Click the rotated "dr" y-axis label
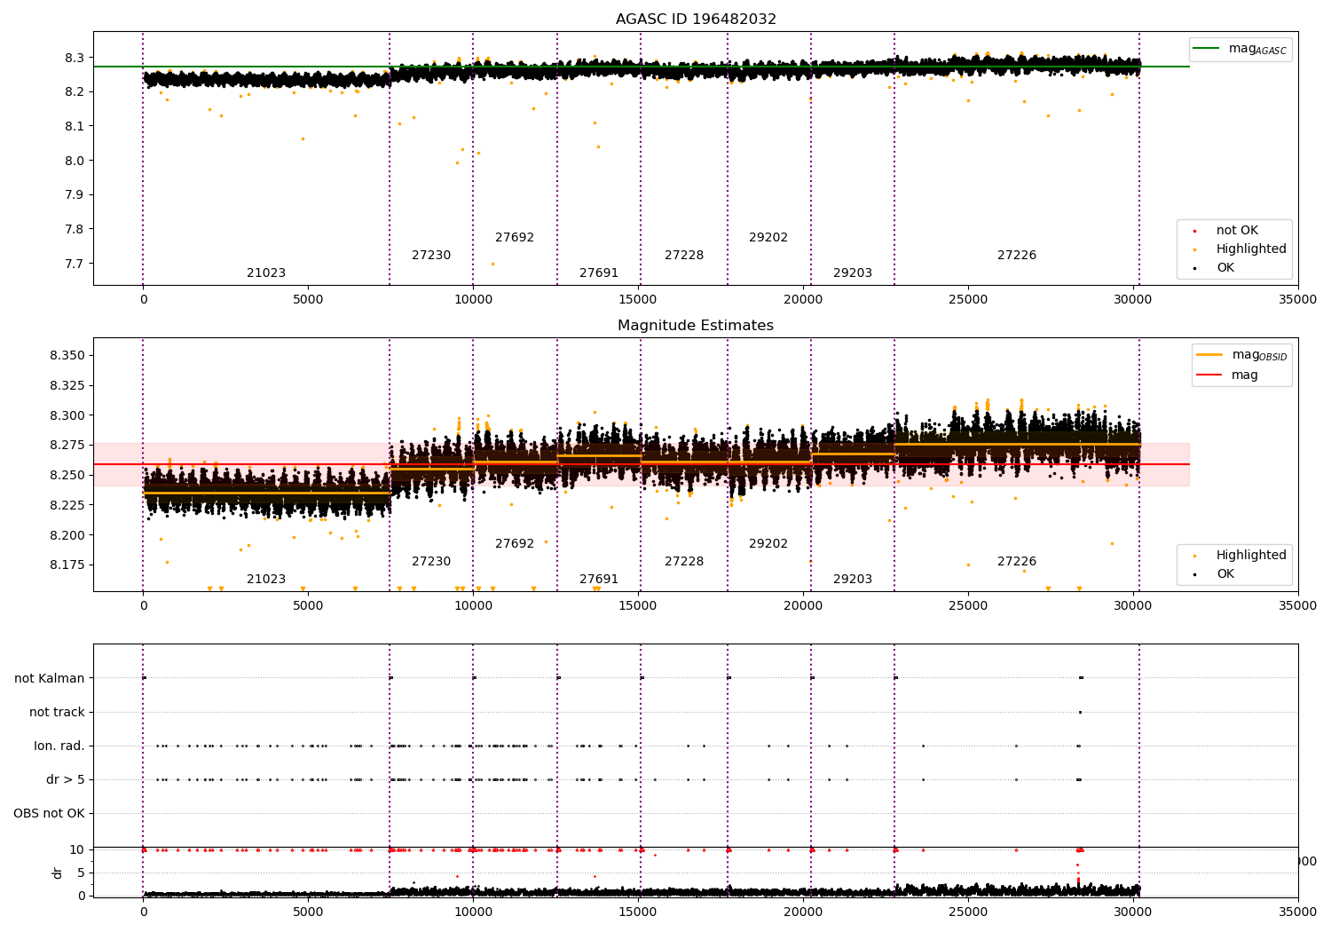This screenshot has height=932, width=1331. coord(58,873)
